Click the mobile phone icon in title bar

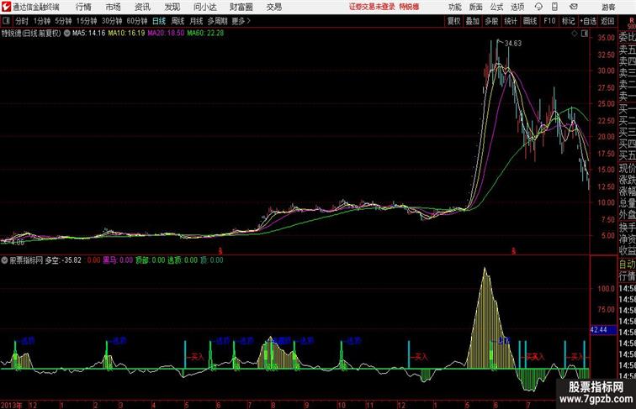pyautogui.click(x=554, y=7)
